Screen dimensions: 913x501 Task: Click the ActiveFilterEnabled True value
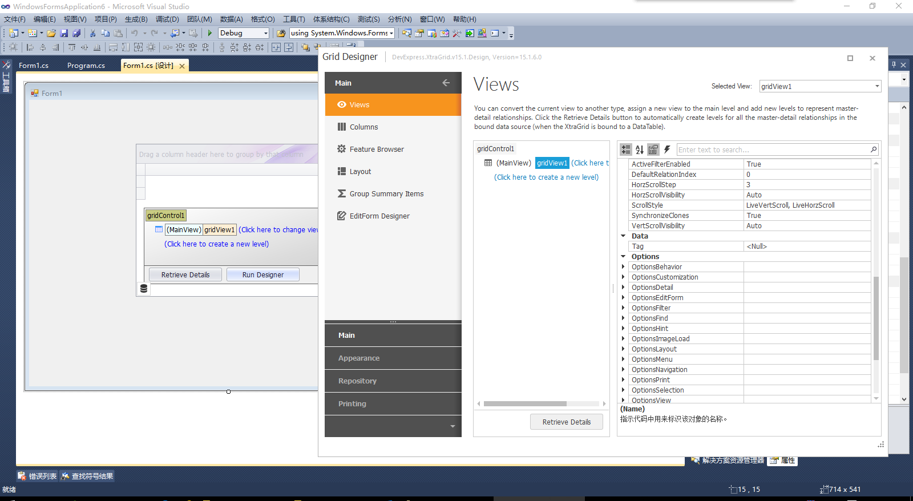(807, 164)
